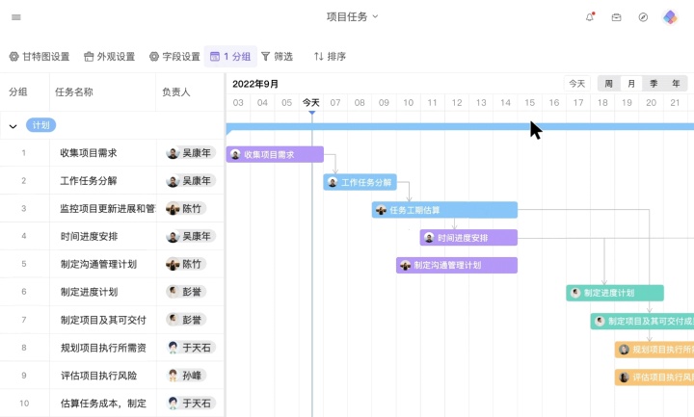Screen dimensions: 694x417
Task: Collapse the 计划 group chevron
Action: 13,125
